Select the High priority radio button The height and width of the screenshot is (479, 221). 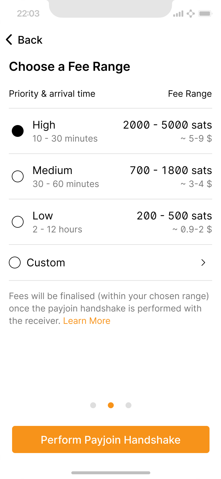(x=18, y=131)
